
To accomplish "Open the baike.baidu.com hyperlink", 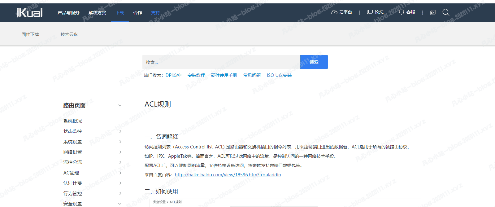I will (x=228, y=175).
